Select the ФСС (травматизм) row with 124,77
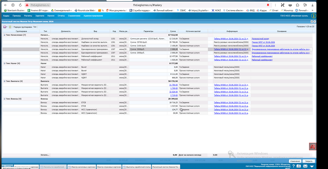Image resolution: width=328 pixels, height=169 pixels. [157, 110]
